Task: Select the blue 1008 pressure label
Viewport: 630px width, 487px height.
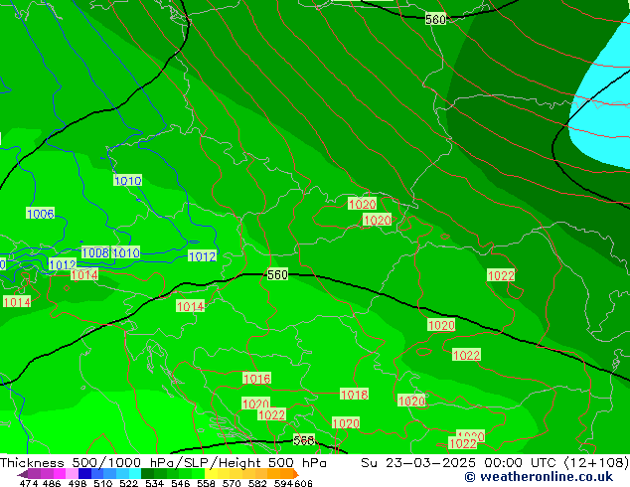Action: 95,252
